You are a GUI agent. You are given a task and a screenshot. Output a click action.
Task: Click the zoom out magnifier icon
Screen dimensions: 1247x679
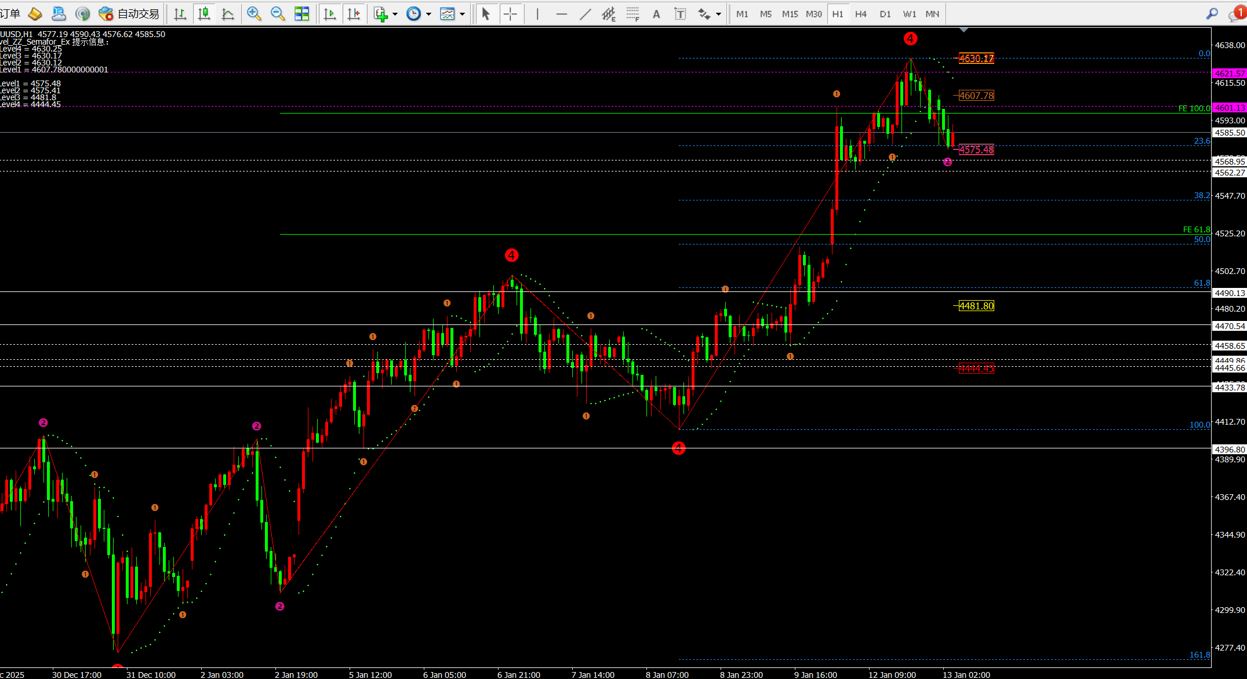pos(278,14)
